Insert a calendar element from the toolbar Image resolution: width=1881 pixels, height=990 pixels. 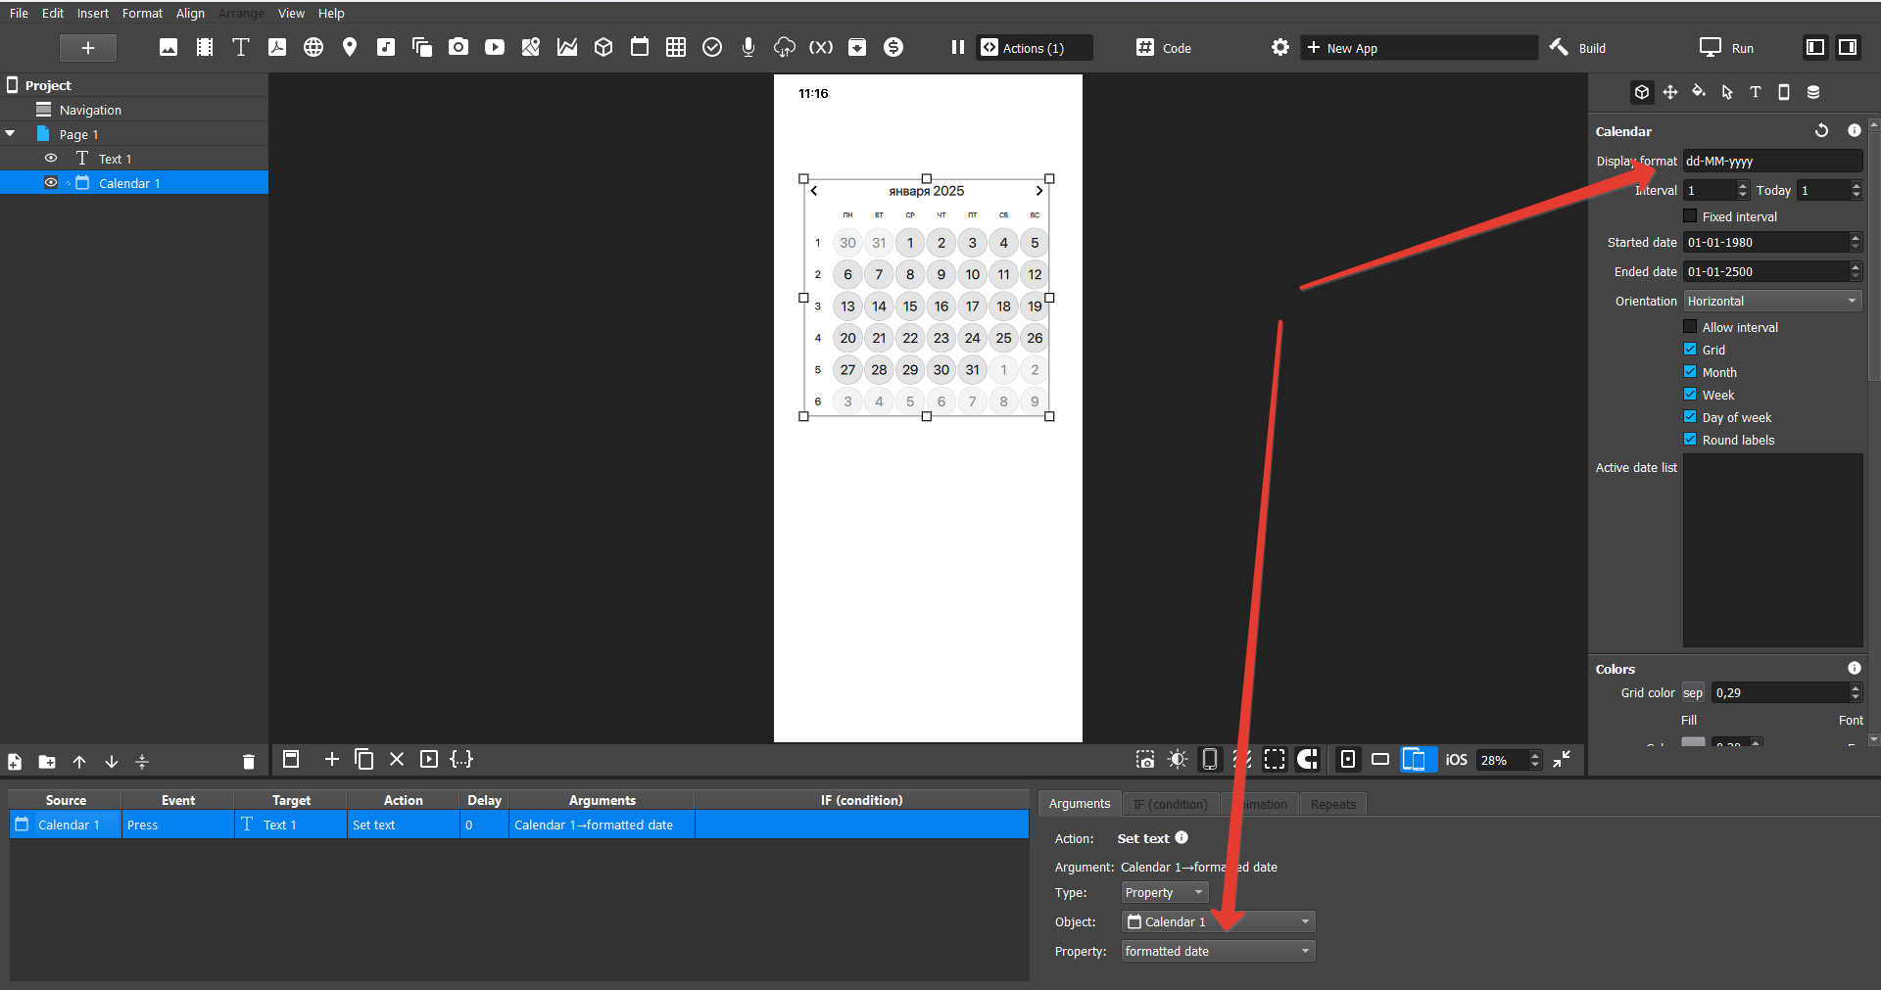(x=640, y=47)
